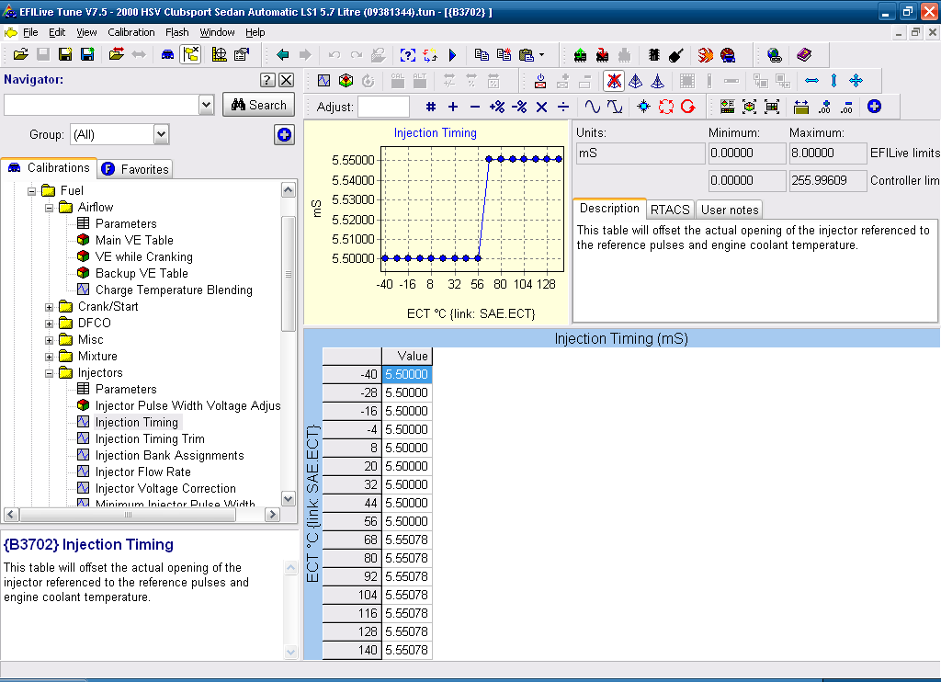The width and height of the screenshot is (941, 682).
Task: Click the add plus adjust icon
Action: pyautogui.click(x=453, y=107)
